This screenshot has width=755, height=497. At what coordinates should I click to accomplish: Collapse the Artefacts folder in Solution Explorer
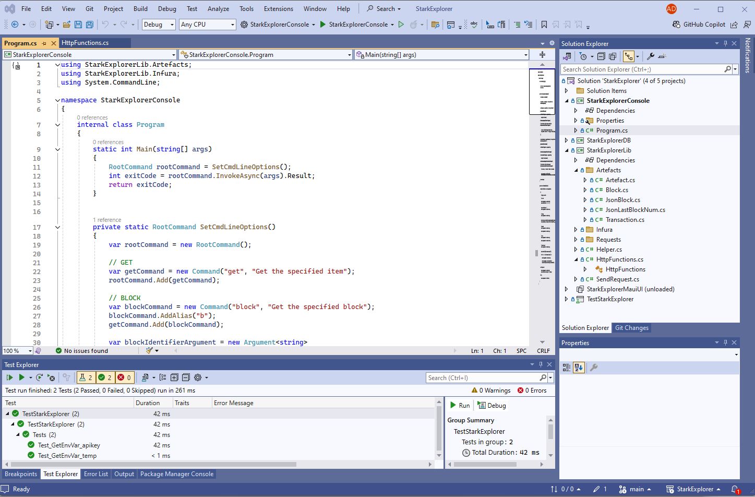576,170
